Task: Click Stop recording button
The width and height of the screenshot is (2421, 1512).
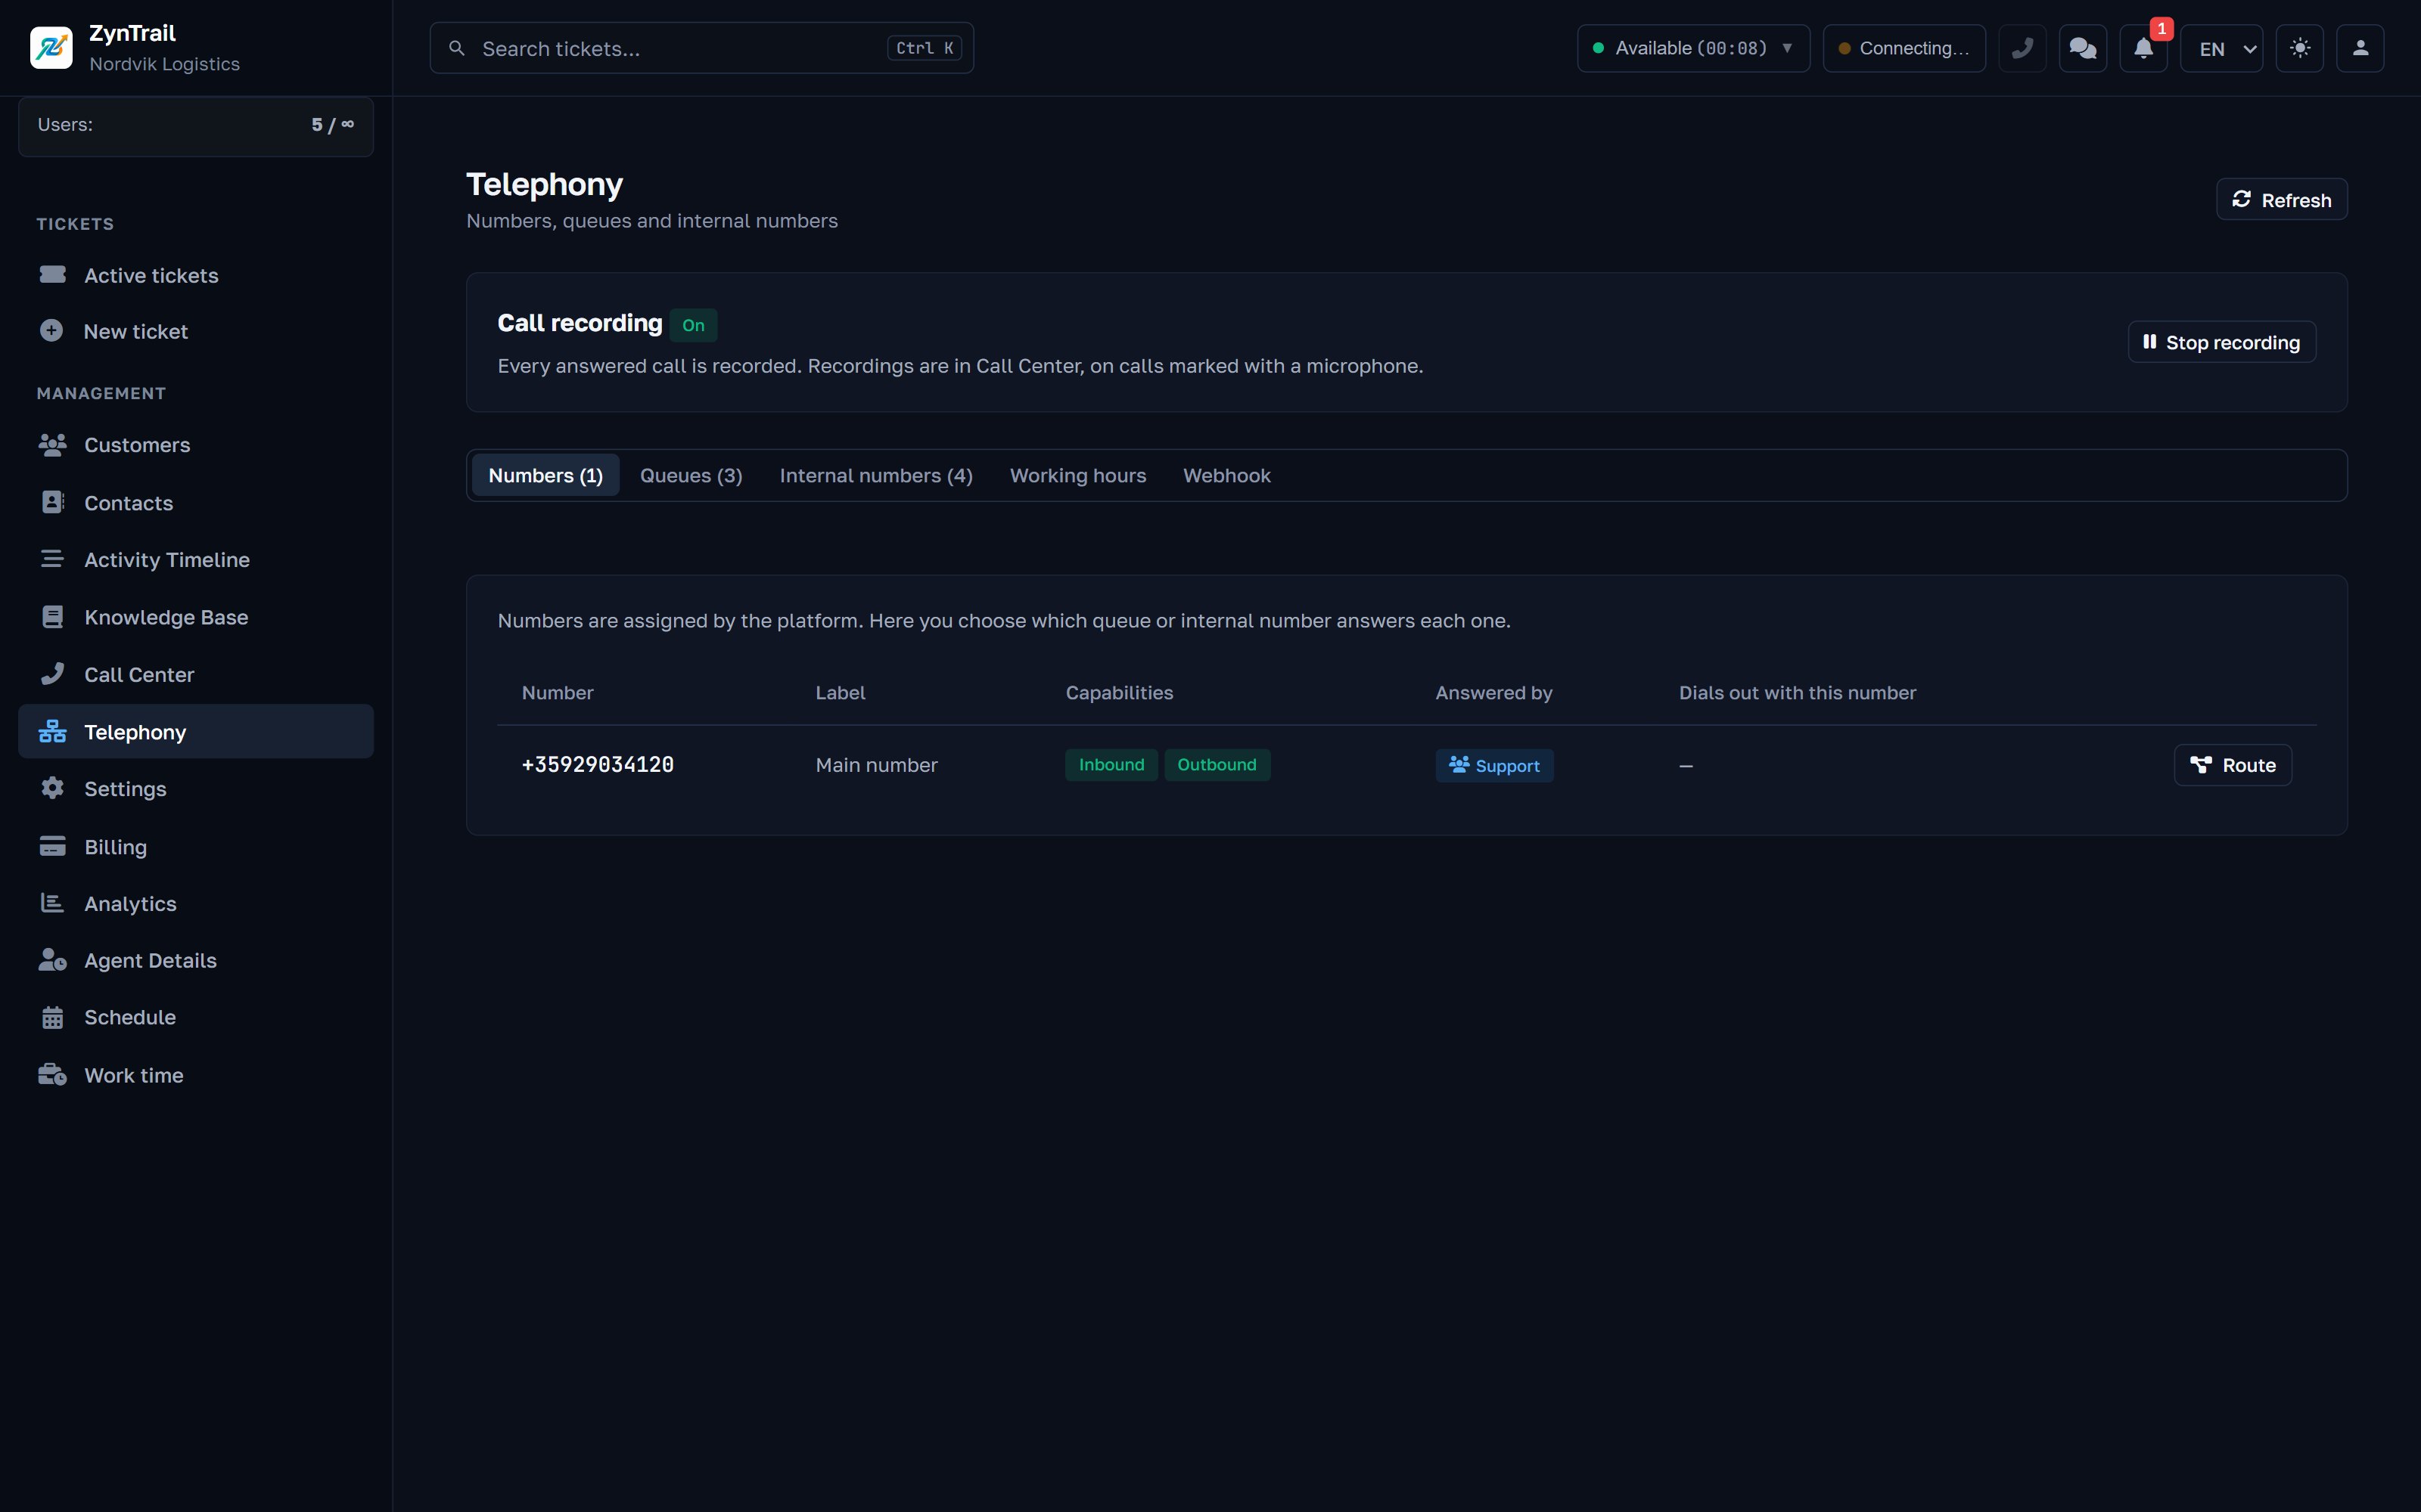Action: pyautogui.click(x=2221, y=342)
